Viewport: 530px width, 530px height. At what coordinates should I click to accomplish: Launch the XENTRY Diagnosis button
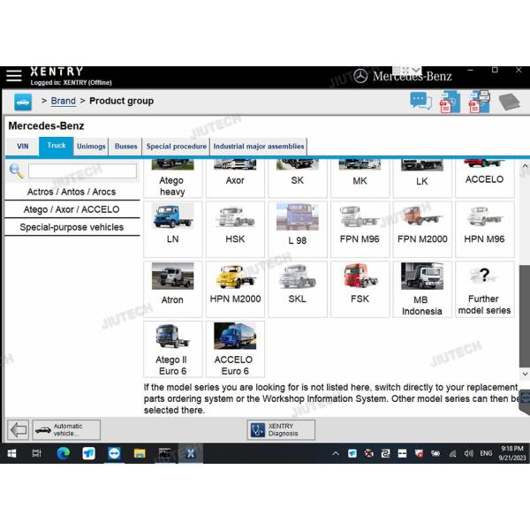pos(281,430)
